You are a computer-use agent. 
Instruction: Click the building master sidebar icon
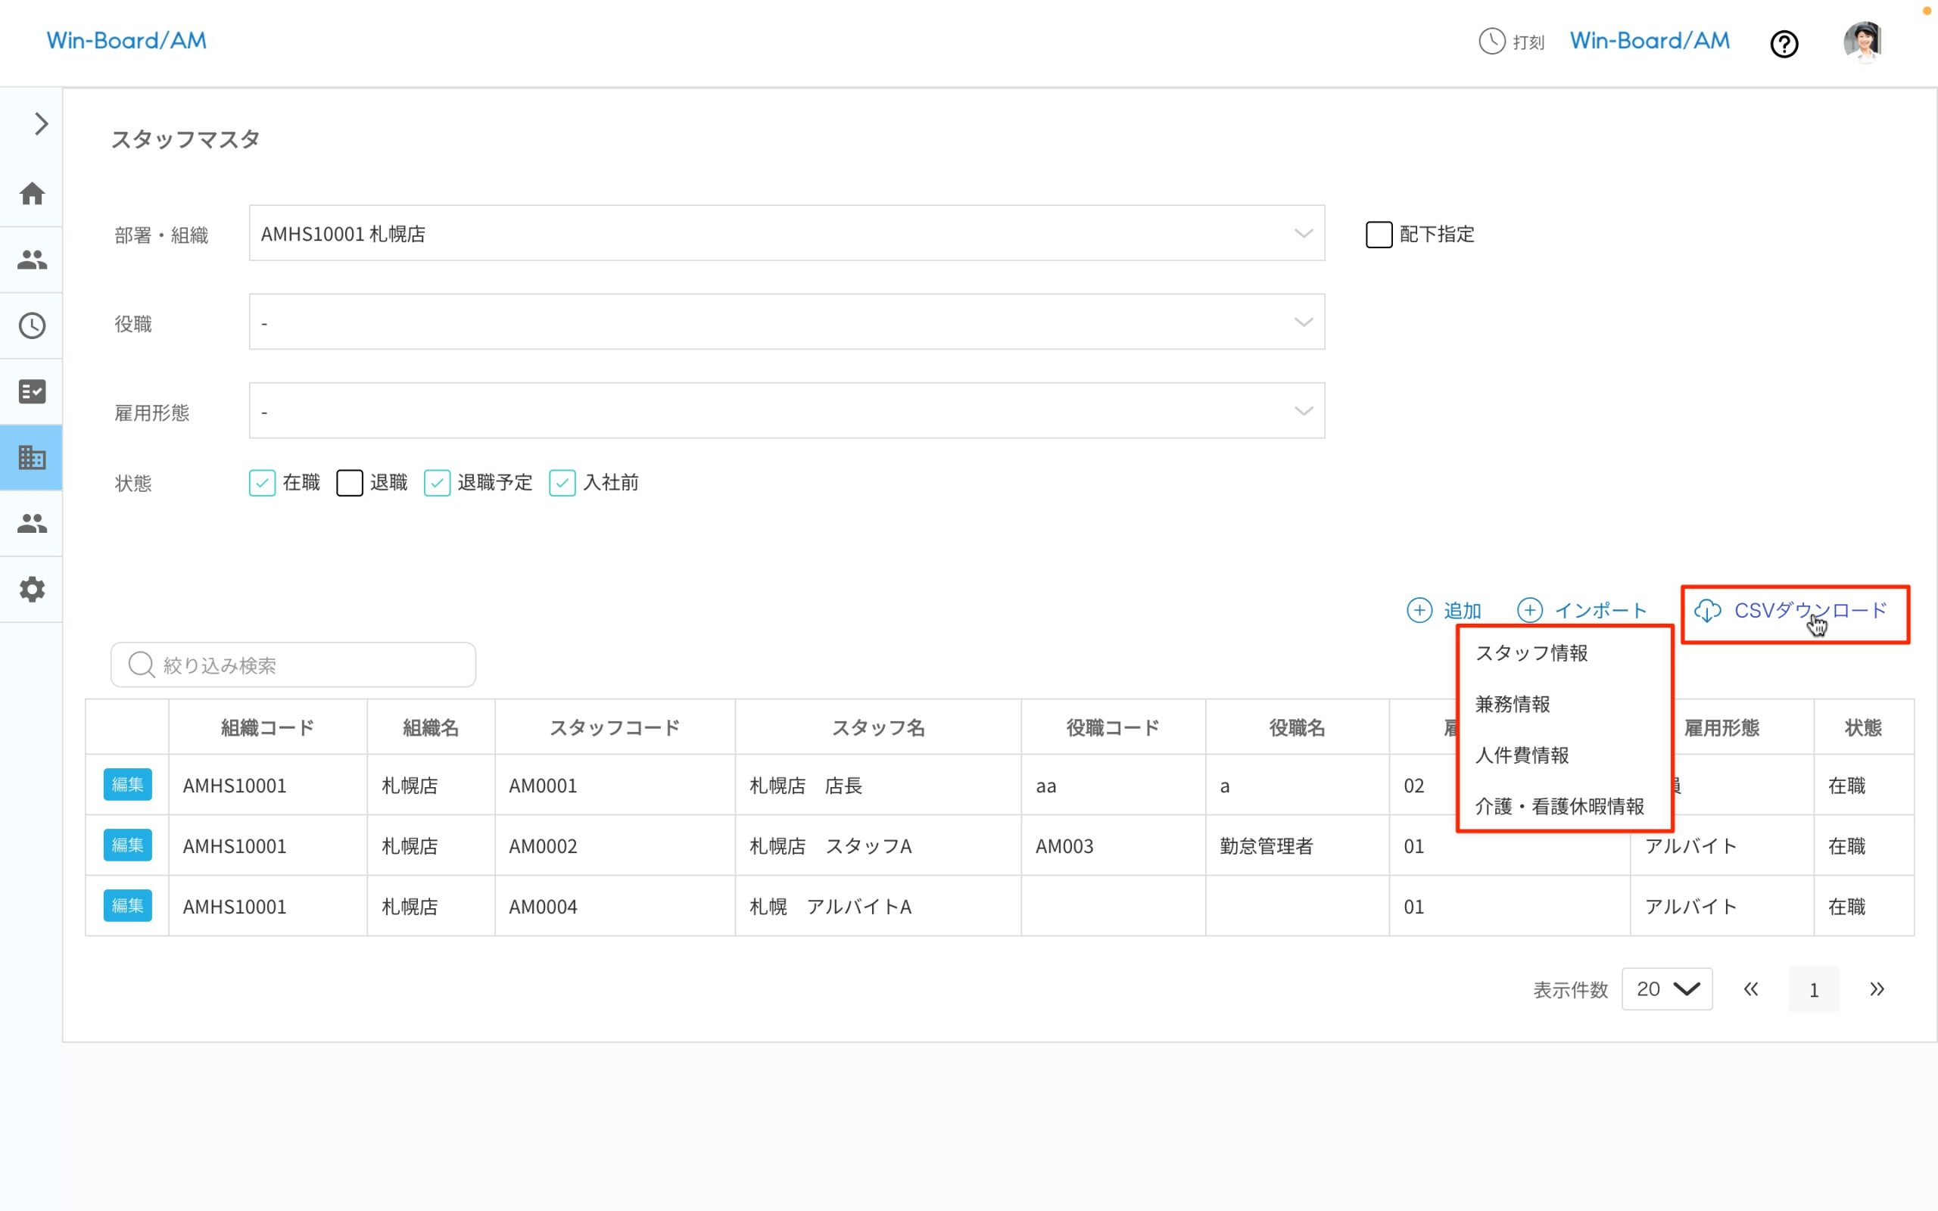point(32,457)
